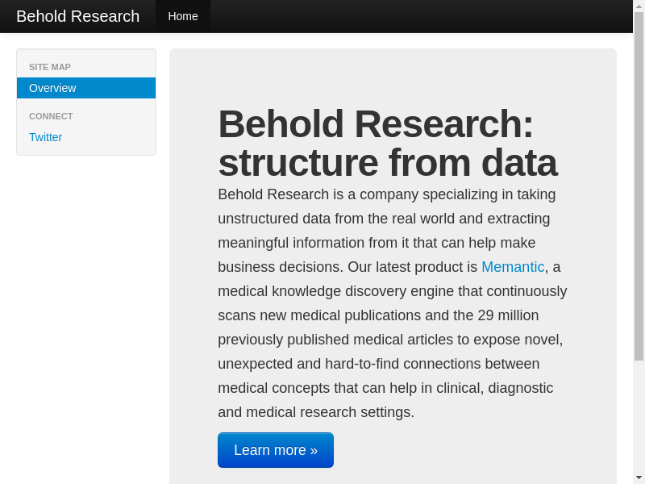Image resolution: width=645 pixels, height=484 pixels.
Task: Open the Home navigation tab
Action: pyautogui.click(x=183, y=16)
